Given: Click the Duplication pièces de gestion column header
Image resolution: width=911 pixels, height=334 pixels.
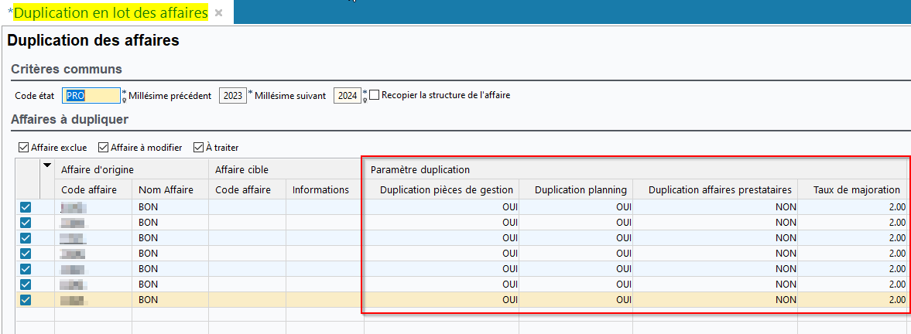Looking at the screenshot, I should tap(441, 189).
